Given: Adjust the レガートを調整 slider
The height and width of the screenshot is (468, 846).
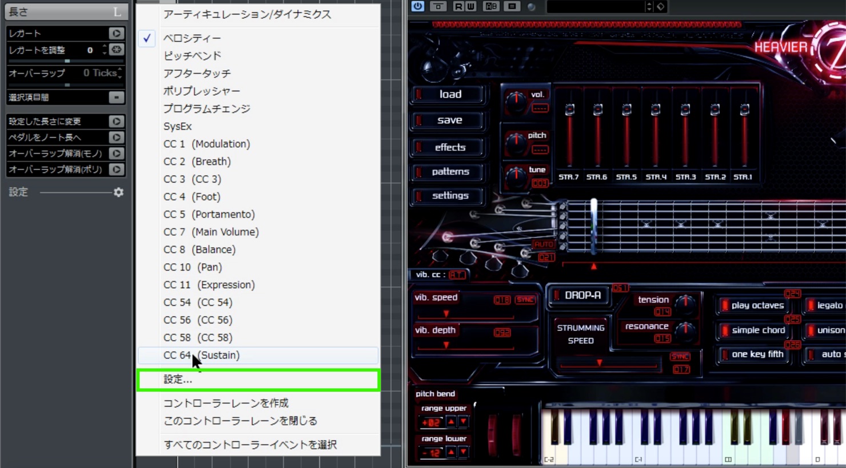Looking at the screenshot, I should click(x=67, y=60).
